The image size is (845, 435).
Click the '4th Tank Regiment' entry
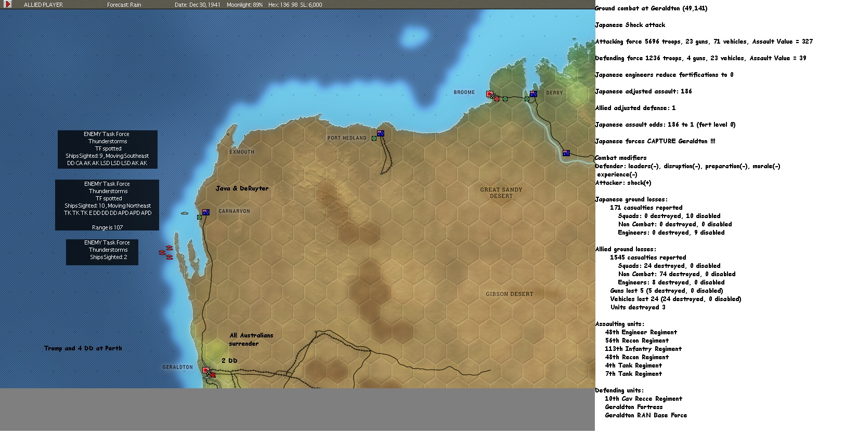pos(633,365)
